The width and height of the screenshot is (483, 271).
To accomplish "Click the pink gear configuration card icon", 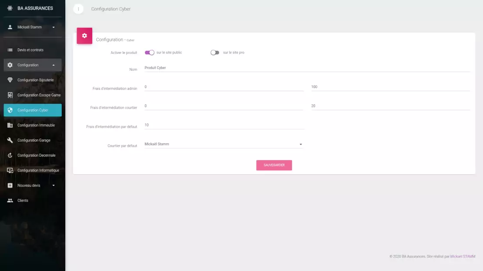I will click(x=84, y=36).
